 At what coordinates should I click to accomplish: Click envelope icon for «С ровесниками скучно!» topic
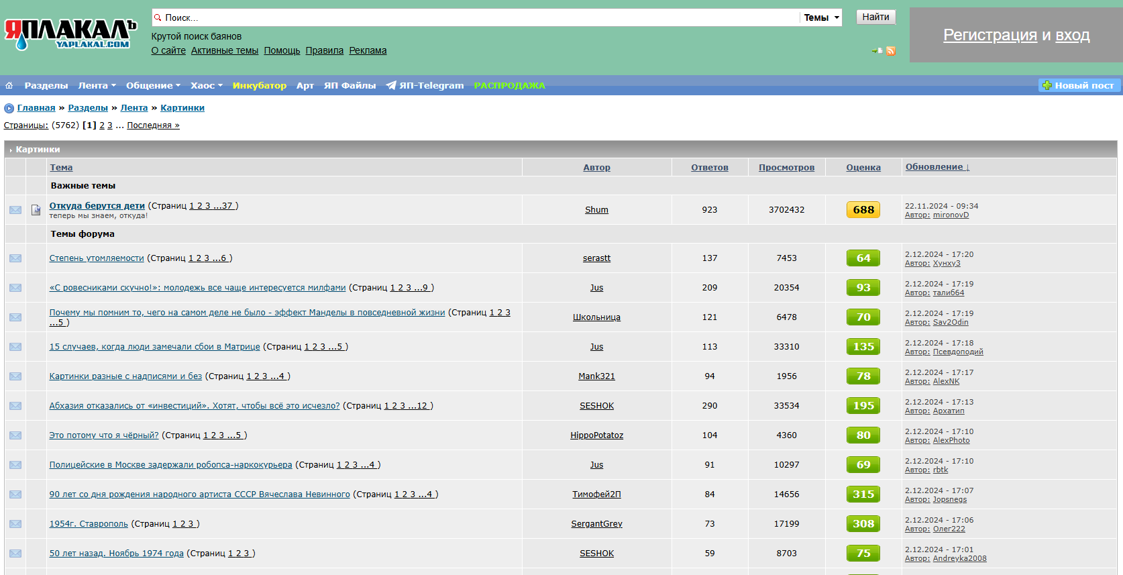pyautogui.click(x=15, y=288)
